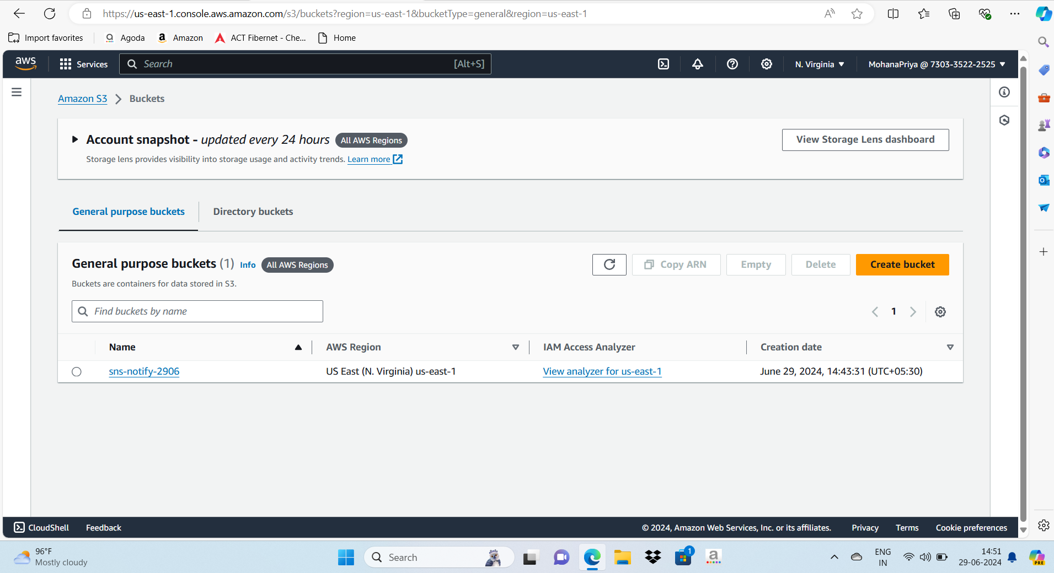Viewport: 1054px width, 573px height.
Task: Open the browser Collections icon
Action: pos(954,14)
